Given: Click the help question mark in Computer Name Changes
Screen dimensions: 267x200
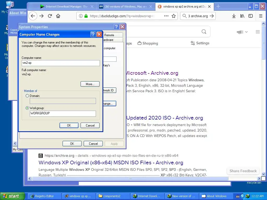Looking at the screenshot, I should [93, 34].
